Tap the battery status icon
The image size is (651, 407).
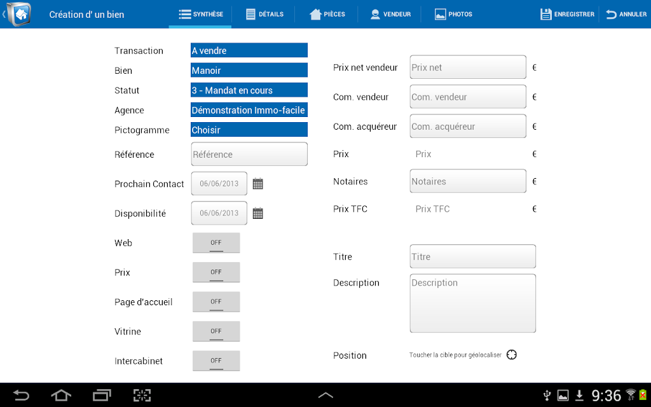point(643,394)
